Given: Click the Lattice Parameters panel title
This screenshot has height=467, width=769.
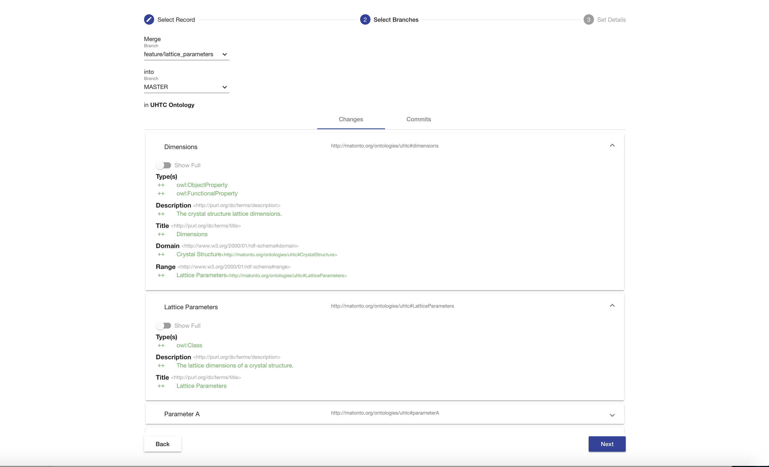Looking at the screenshot, I should point(191,307).
